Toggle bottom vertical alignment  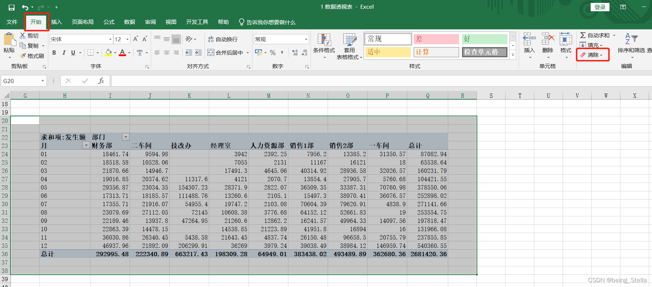coord(176,39)
